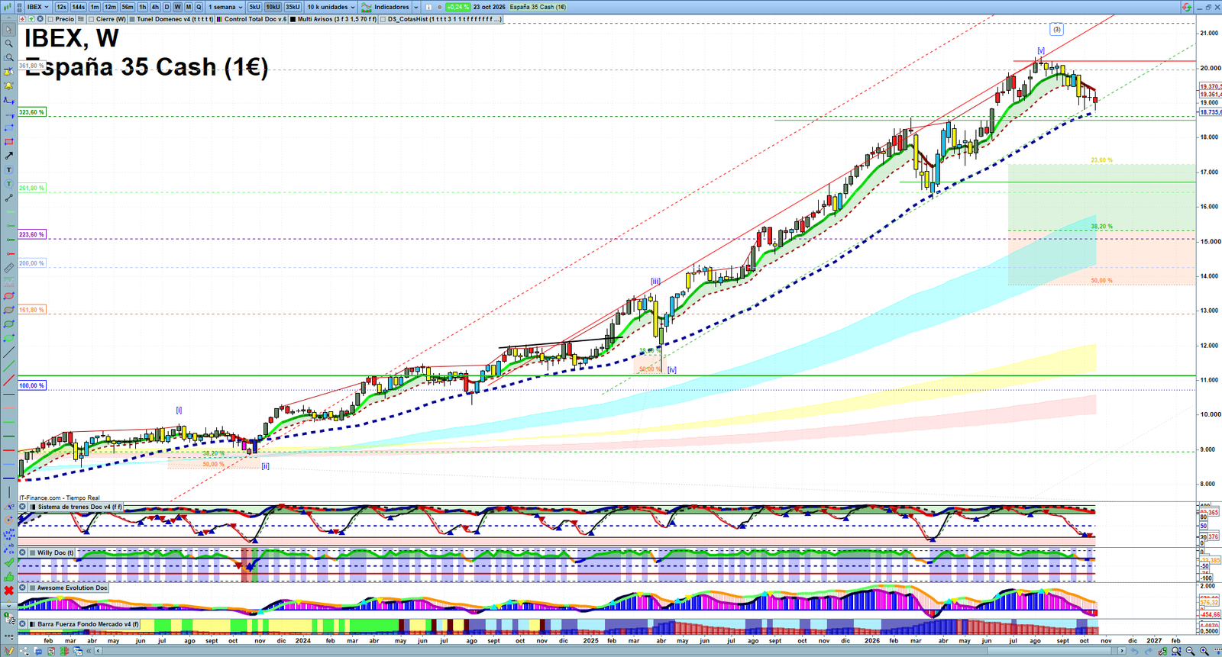The width and height of the screenshot is (1222, 657).
Task: Toggle the Precio checkbox
Action: pyautogui.click(x=51, y=19)
